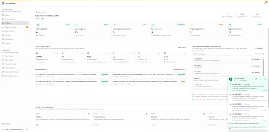Expand the Remediation Lists chevron
269x132 pixels.
pos(28,76)
